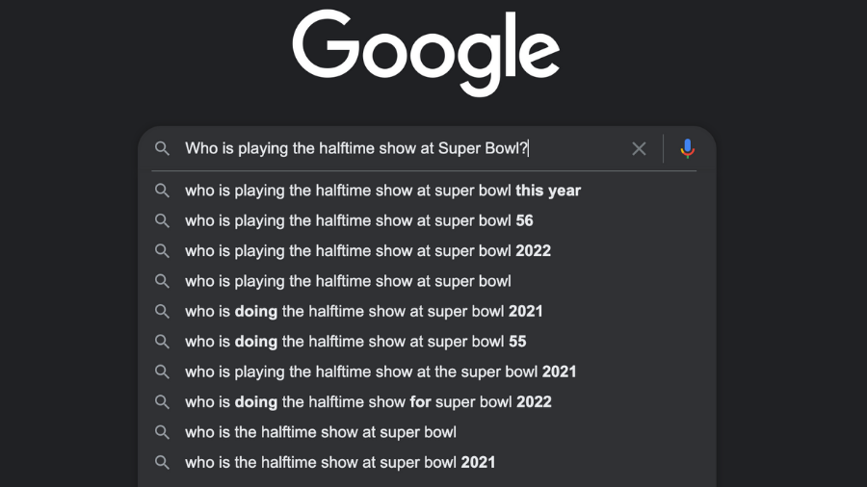
Task: Choose "doing the halftime show for super bowl 2022"
Action: 368,402
